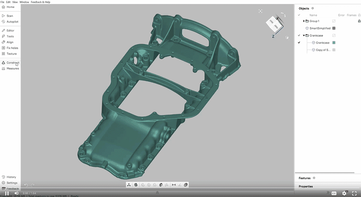The image size is (361, 197).
Task: Click the navigation orientation cube
Action: (x=274, y=25)
